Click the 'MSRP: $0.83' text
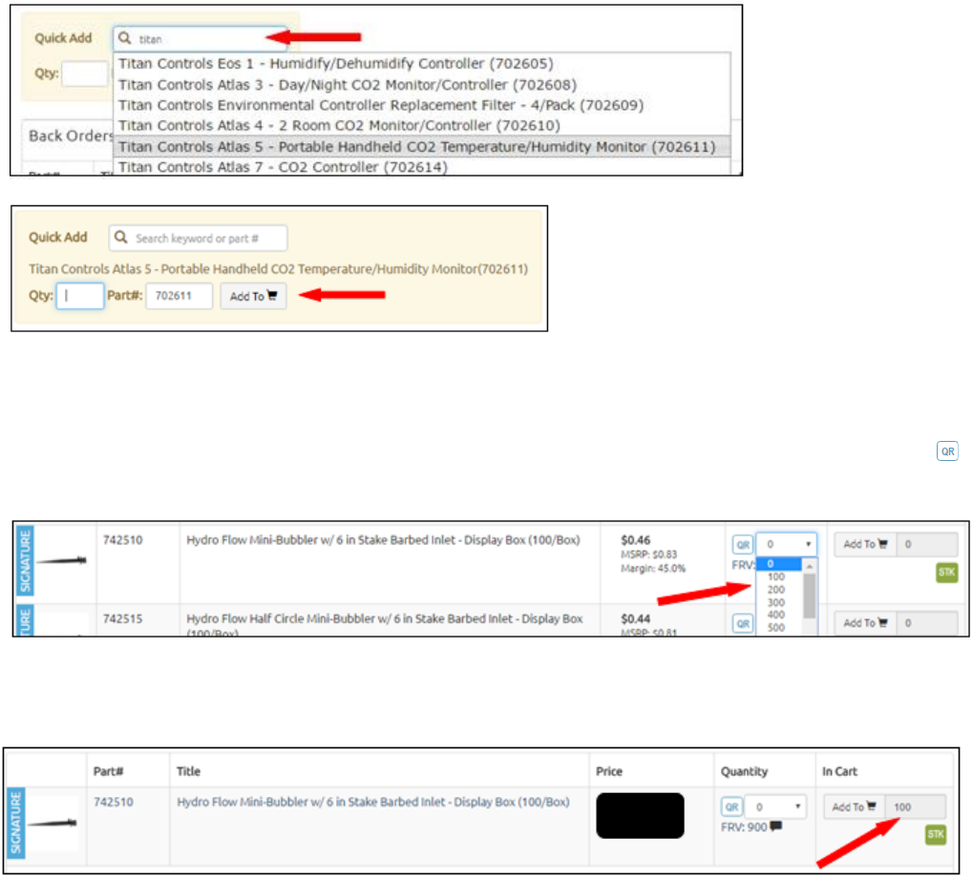The image size is (973, 879). click(x=648, y=554)
